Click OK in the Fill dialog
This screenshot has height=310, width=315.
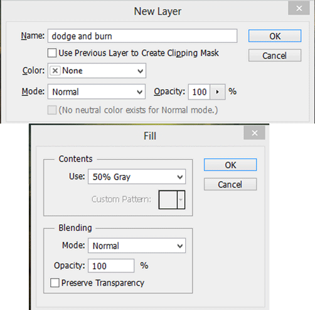[230, 165]
